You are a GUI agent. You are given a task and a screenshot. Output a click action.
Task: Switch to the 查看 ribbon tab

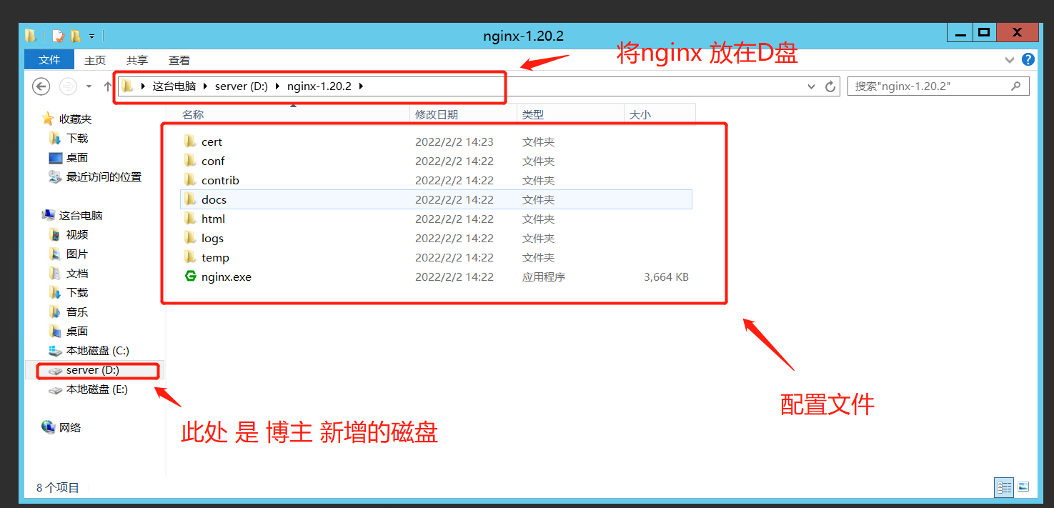pos(179,61)
